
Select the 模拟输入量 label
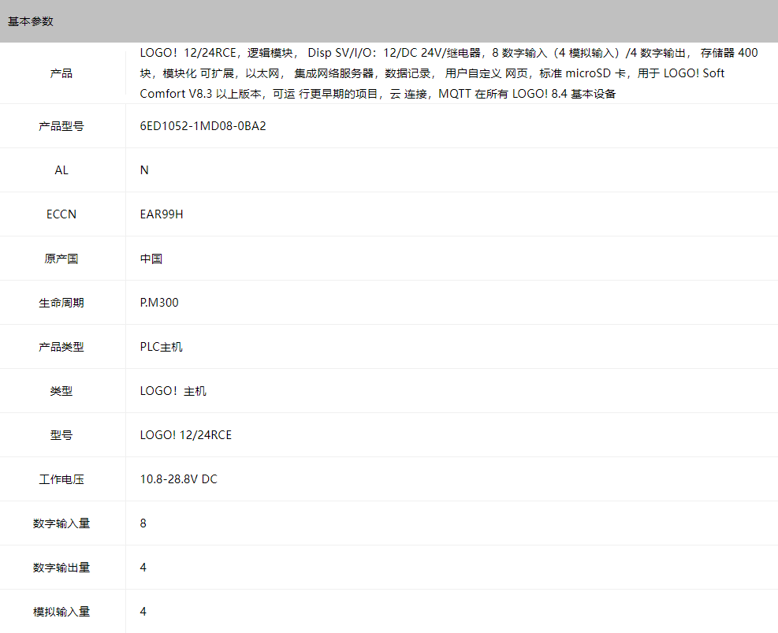click(61, 612)
